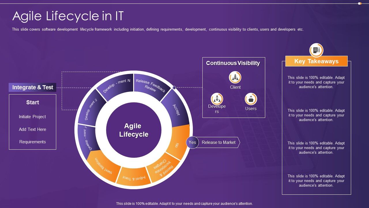Click the Yes circle beside Release to Market
Image resolution: width=369 pixels, height=208 pixels.
point(192,142)
